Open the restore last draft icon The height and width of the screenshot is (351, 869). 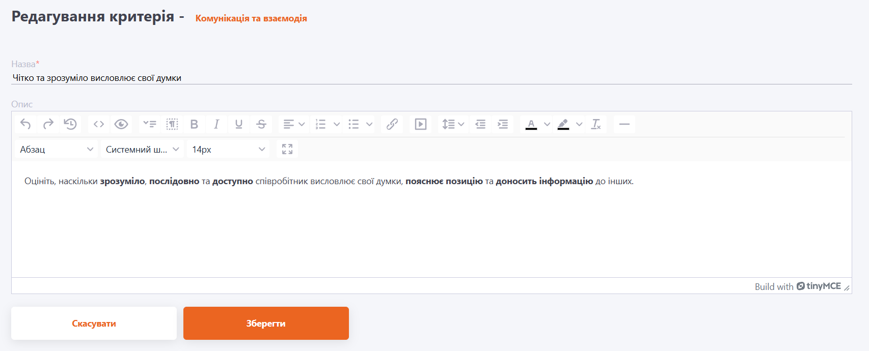click(x=70, y=124)
